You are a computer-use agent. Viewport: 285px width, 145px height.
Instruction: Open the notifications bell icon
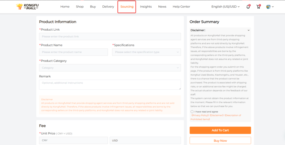tap(248, 7)
